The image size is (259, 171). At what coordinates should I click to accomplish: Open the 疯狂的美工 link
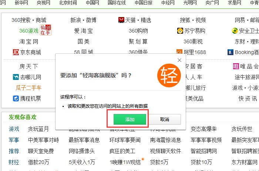(x=122, y=151)
